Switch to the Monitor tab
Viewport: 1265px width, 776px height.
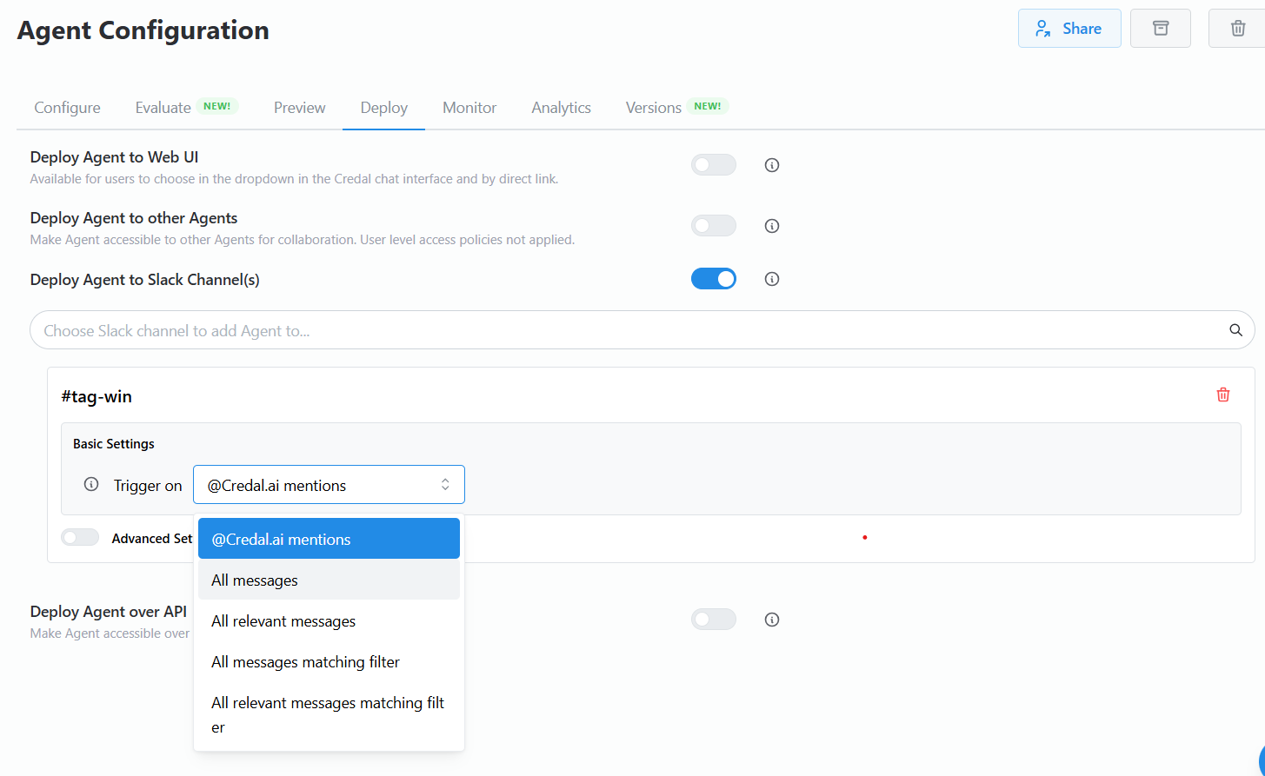click(x=469, y=108)
